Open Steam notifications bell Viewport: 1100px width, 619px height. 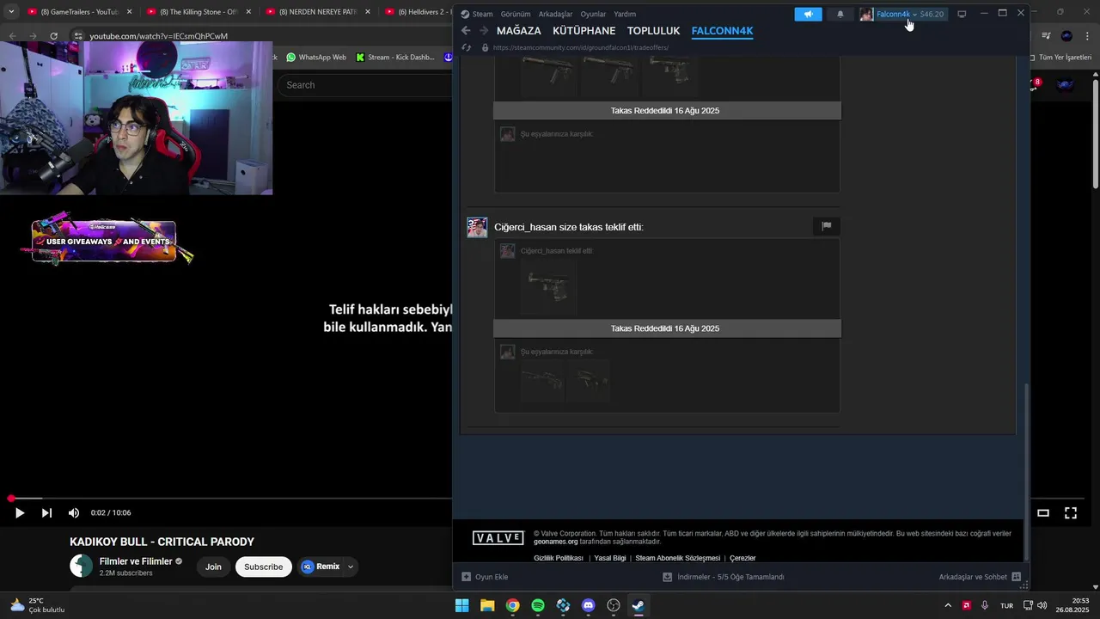(x=840, y=14)
